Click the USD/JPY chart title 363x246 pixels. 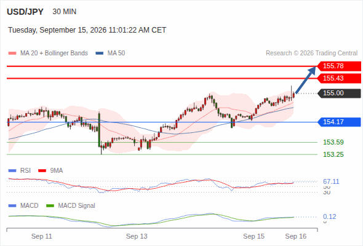[x=25, y=12]
